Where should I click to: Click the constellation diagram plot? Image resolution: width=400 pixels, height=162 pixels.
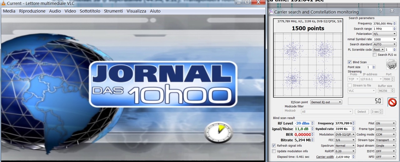308,64
